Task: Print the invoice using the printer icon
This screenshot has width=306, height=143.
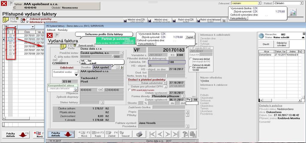Action: 139,134
